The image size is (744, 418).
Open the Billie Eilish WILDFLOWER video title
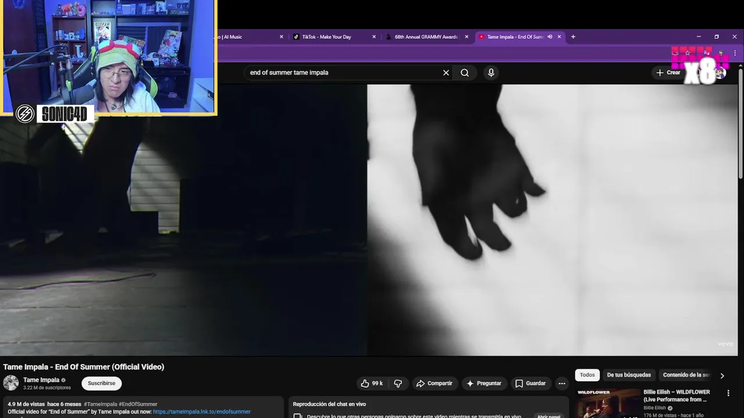tap(677, 396)
